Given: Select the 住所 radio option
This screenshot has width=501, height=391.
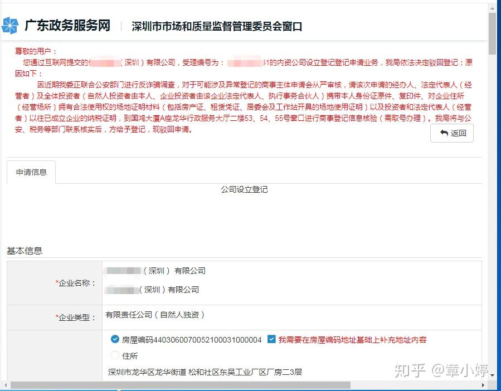Looking at the screenshot, I should coord(115,355).
